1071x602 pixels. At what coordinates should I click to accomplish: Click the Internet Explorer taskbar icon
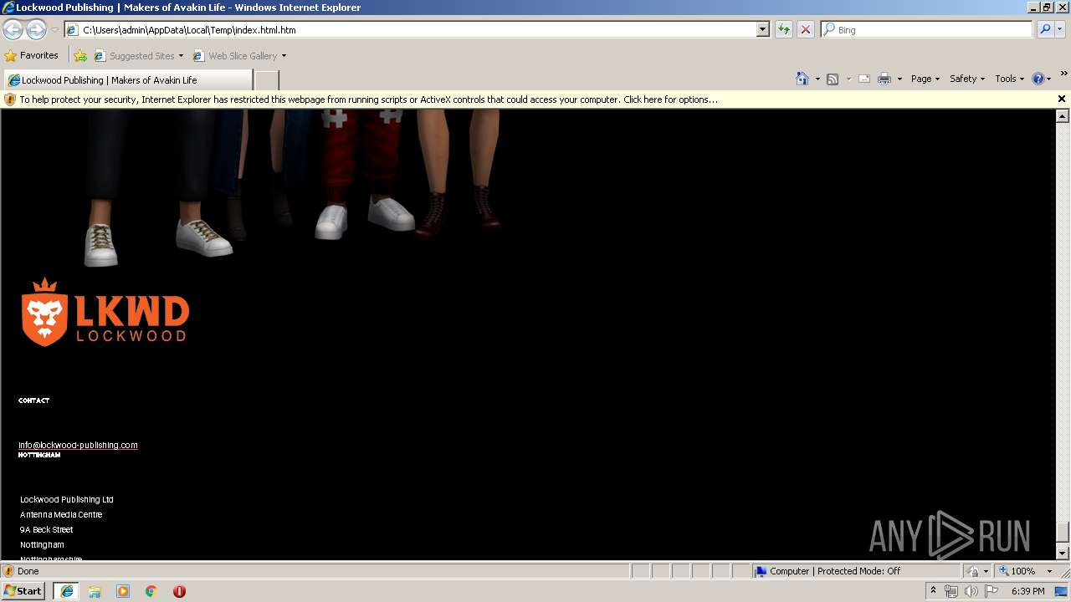pyautogui.click(x=66, y=591)
